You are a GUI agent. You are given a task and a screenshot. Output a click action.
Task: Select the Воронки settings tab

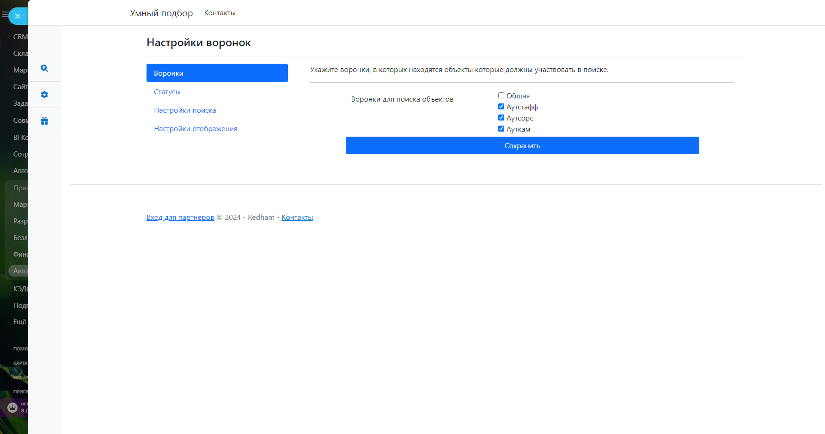[217, 73]
